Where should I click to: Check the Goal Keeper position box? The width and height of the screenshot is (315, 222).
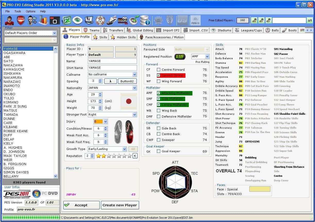pyautogui.click(x=159, y=151)
